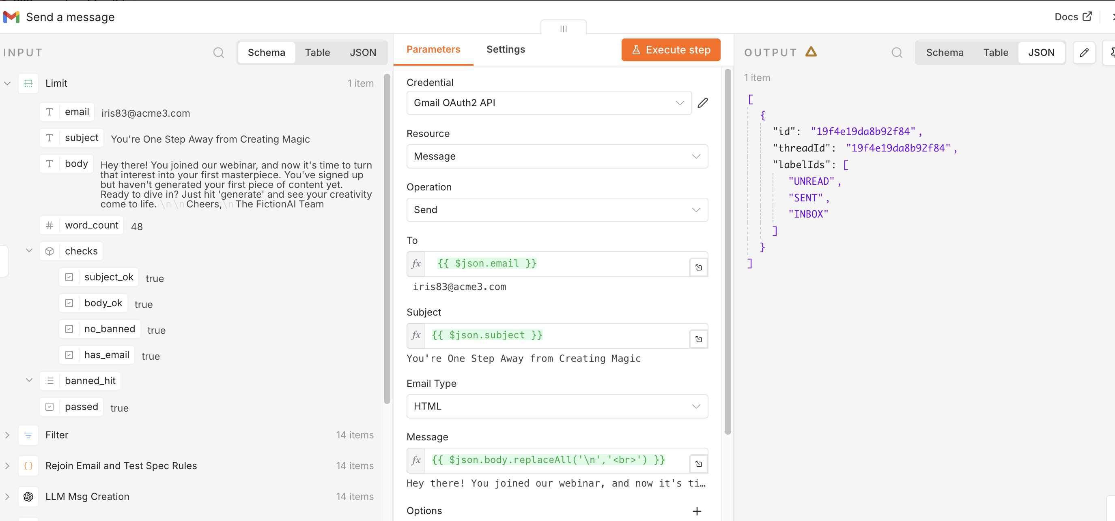The width and height of the screenshot is (1115, 521).
Task: Edit the Gmail credential with the pencil icon
Action: click(x=703, y=103)
